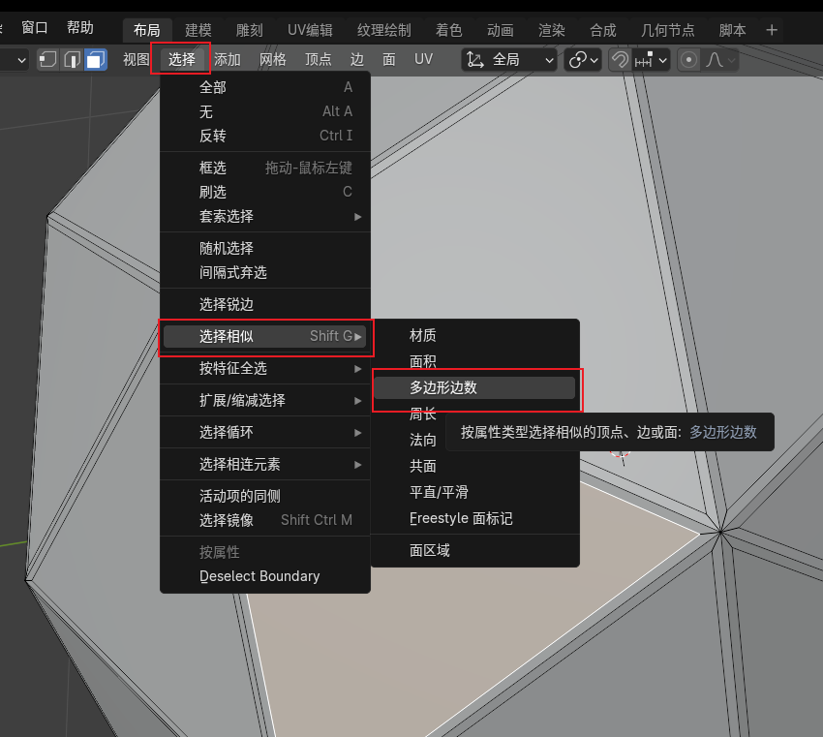Open the pivot point dropdown

pos(584,60)
